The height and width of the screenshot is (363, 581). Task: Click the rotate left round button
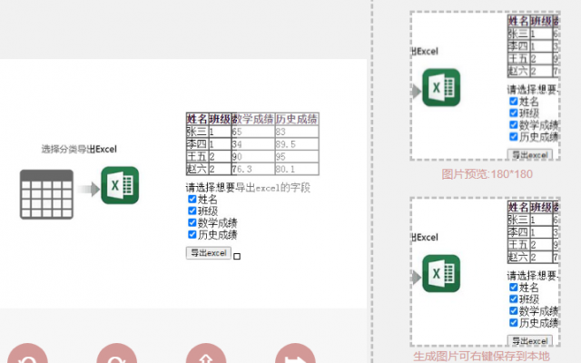(27, 353)
